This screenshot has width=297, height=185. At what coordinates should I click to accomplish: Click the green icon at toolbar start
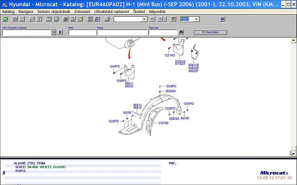coord(5,18)
